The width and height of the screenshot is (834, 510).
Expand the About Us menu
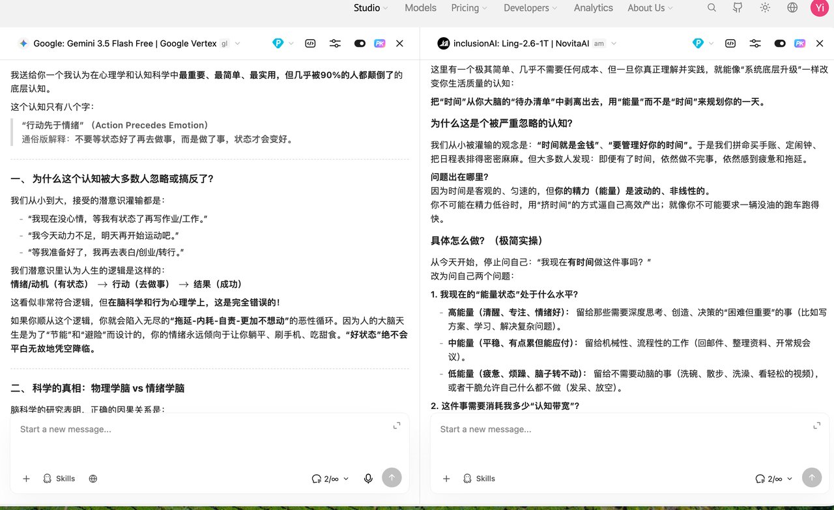650,8
